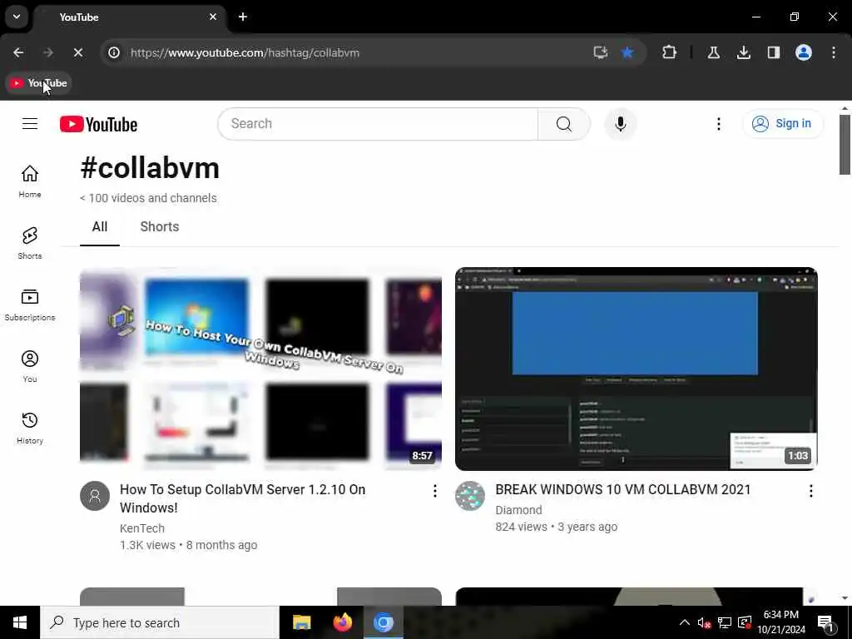Screen dimensions: 852x639
Task: Click the page vertical scrollbar thumb
Action: [x=845, y=145]
